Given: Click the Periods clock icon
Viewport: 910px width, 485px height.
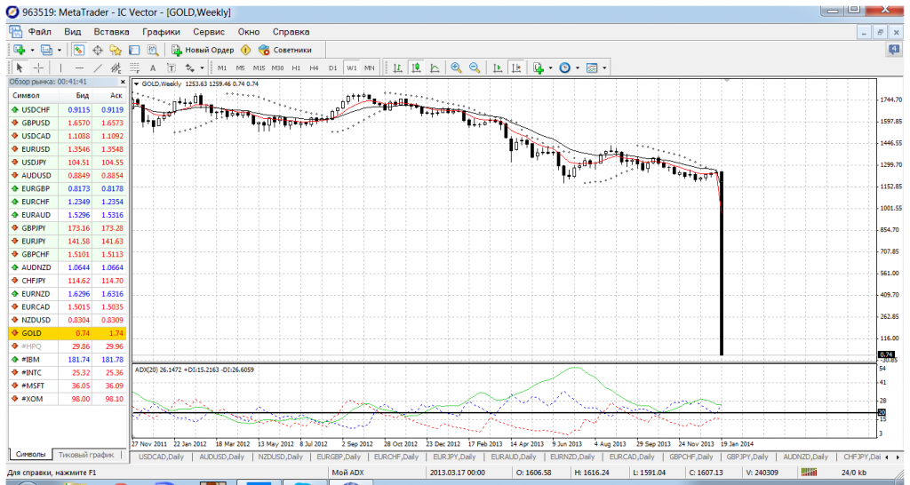Looking at the screenshot, I should (x=564, y=68).
